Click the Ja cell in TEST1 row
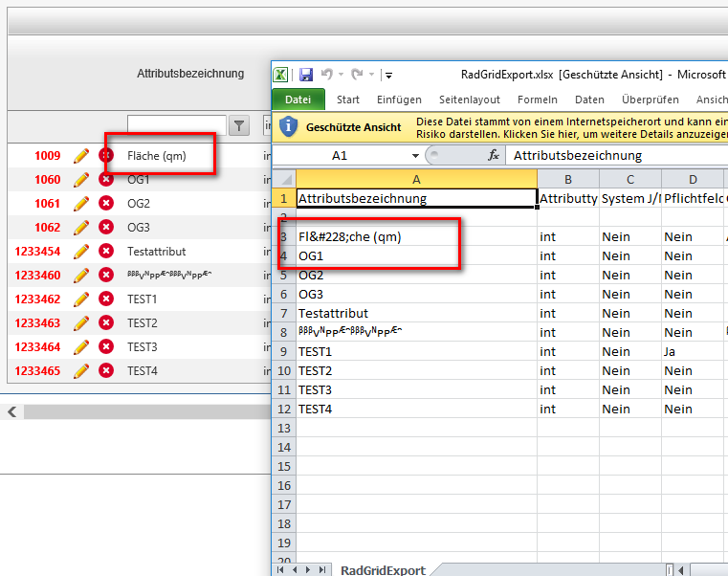This screenshot has width=728, height=576. [693, 352]
